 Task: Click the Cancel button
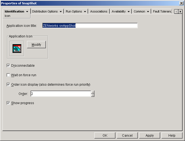pyautogui.click(x=127, y=136)
